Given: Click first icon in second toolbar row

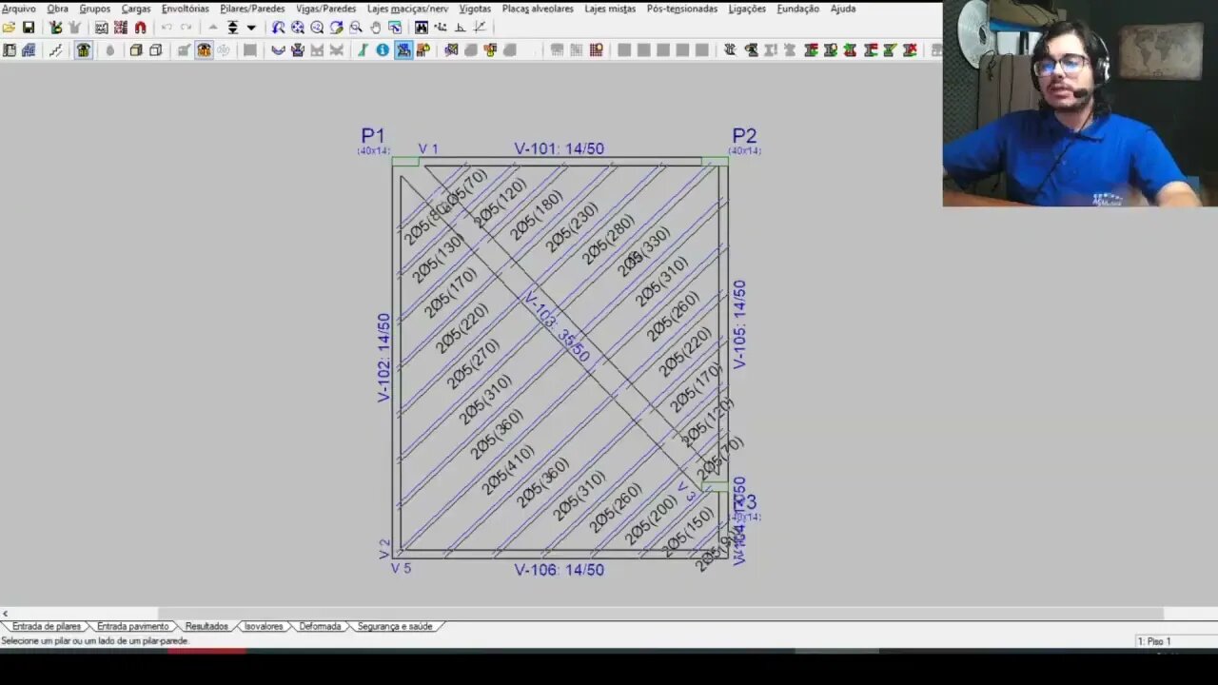Looking at the screenshot, I should click(x=10, y=50).
